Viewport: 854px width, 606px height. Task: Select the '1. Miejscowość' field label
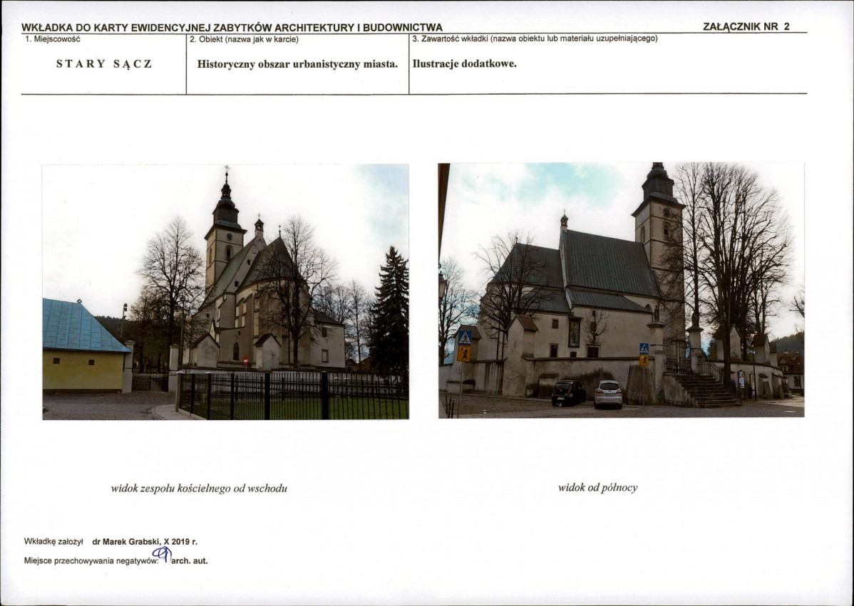click(x=53, y=39)
